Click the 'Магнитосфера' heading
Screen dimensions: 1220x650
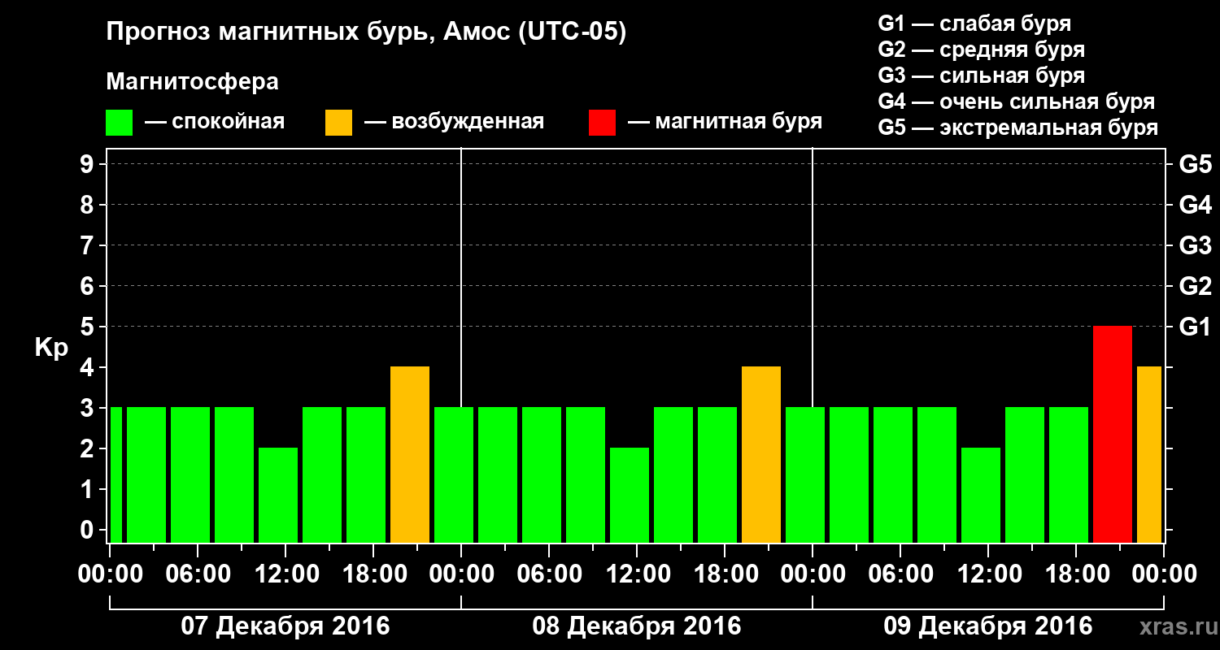pos(192,82)
